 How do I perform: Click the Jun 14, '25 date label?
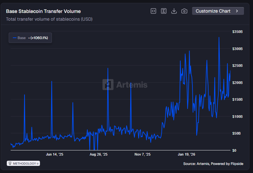pyautogui.click(x=54, y=154)
